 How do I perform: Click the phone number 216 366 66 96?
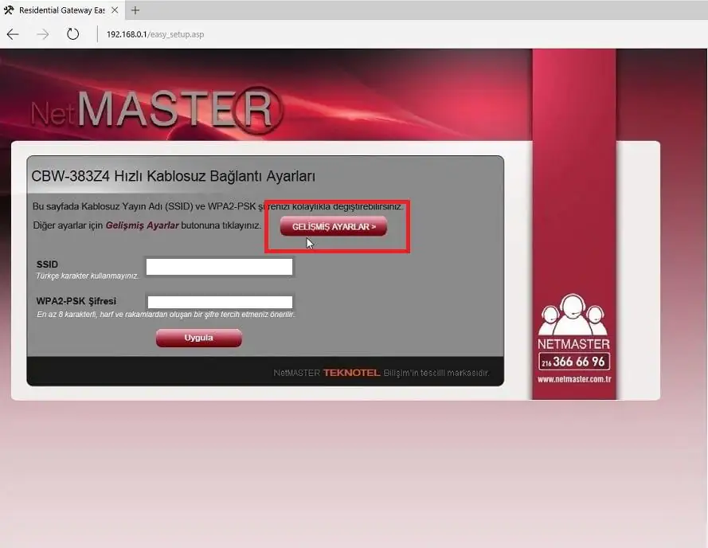pyautogui.click(x=574, y=362)
